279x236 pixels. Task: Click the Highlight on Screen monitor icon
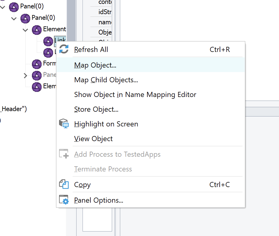[x=64, y=124]
